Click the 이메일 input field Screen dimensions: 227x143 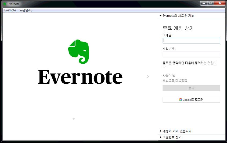click(191, 41)
